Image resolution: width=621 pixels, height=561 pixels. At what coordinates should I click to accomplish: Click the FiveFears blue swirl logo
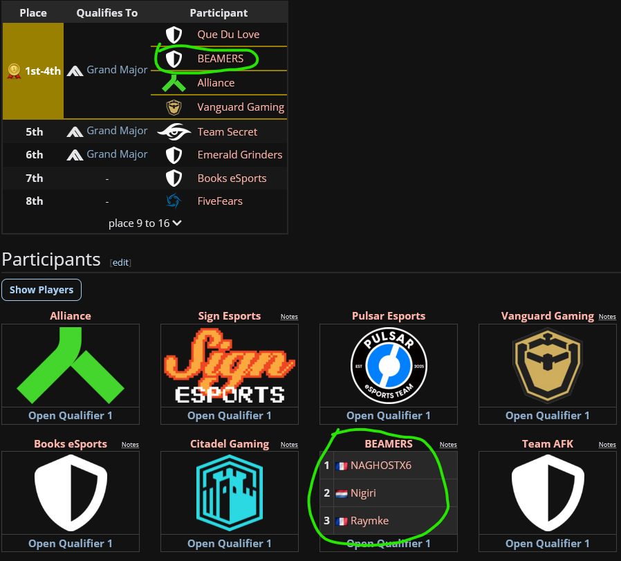(x=174, y=201)
